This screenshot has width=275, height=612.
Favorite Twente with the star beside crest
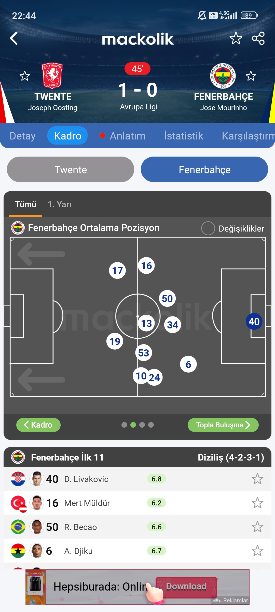coord(25,76)
